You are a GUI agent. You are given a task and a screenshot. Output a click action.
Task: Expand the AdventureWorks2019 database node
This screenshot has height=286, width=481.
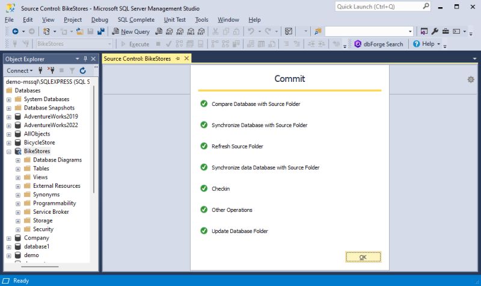9,117
